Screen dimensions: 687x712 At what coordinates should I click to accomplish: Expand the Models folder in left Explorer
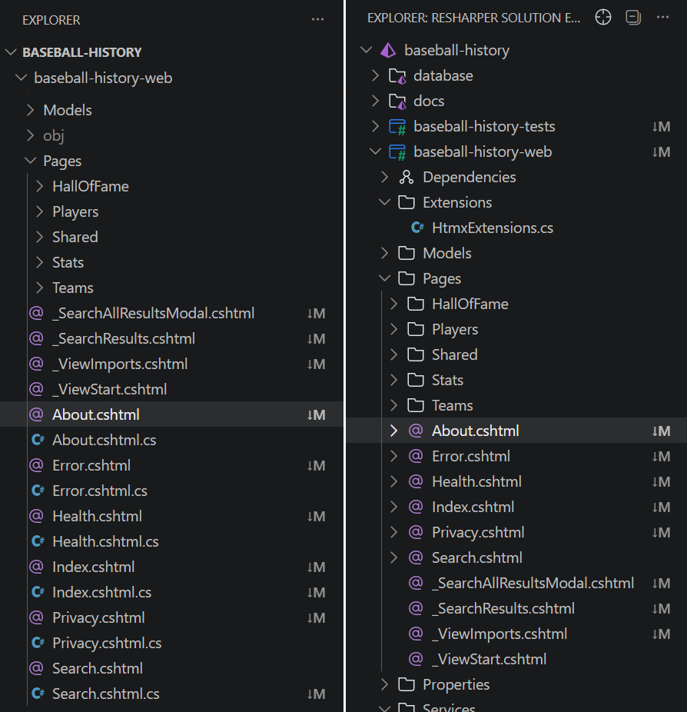pyautogui.click(x=30, y=111)
